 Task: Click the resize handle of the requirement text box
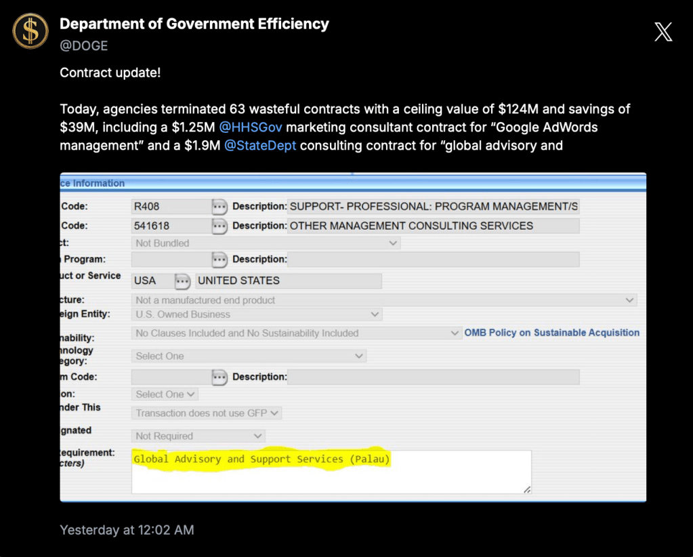tap(526, 489)
